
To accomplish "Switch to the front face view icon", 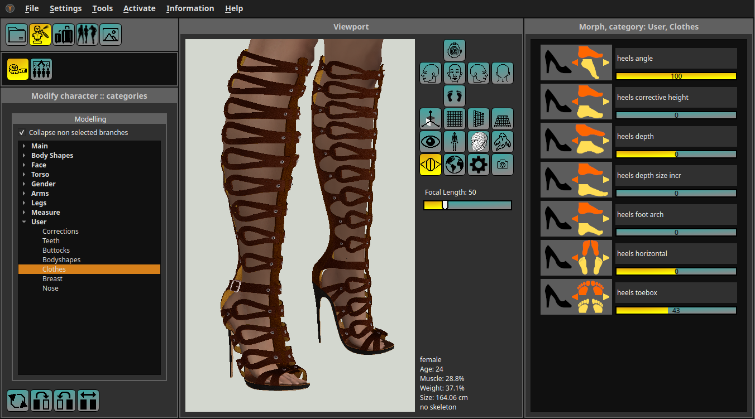I will [455, 73].
